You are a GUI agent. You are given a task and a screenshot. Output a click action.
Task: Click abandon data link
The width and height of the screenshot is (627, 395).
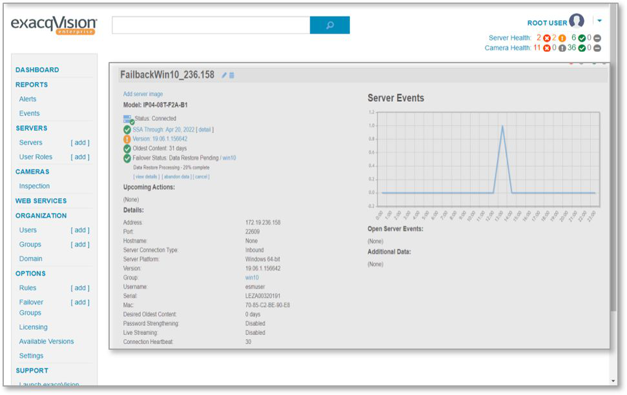point(176,177)
